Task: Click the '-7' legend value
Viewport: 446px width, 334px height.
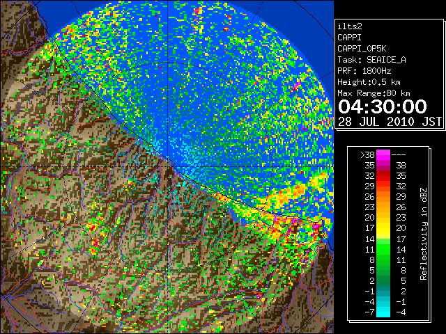Action: point(369,312)
